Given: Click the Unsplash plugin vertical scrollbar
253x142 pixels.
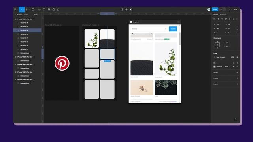Looking at the screenshot, I should 180,39.
